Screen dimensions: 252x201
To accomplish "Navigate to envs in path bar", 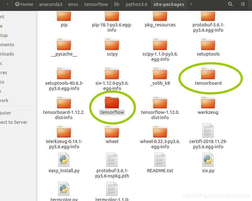I will pos(73,4).
